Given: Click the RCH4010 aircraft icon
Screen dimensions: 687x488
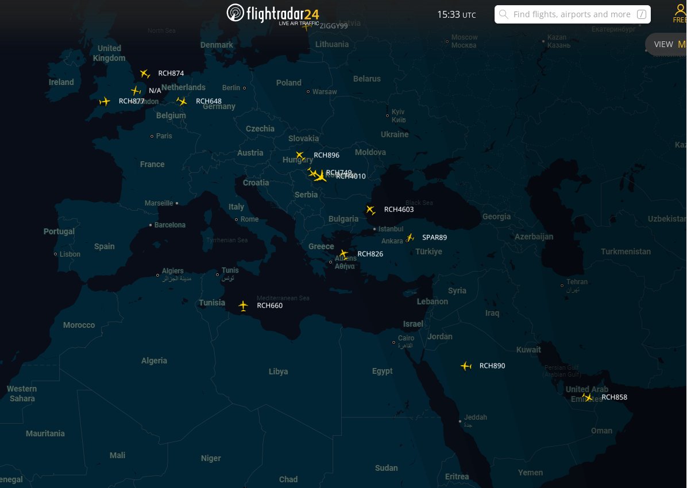Looking at the screenshot, I should pos(321,176).
